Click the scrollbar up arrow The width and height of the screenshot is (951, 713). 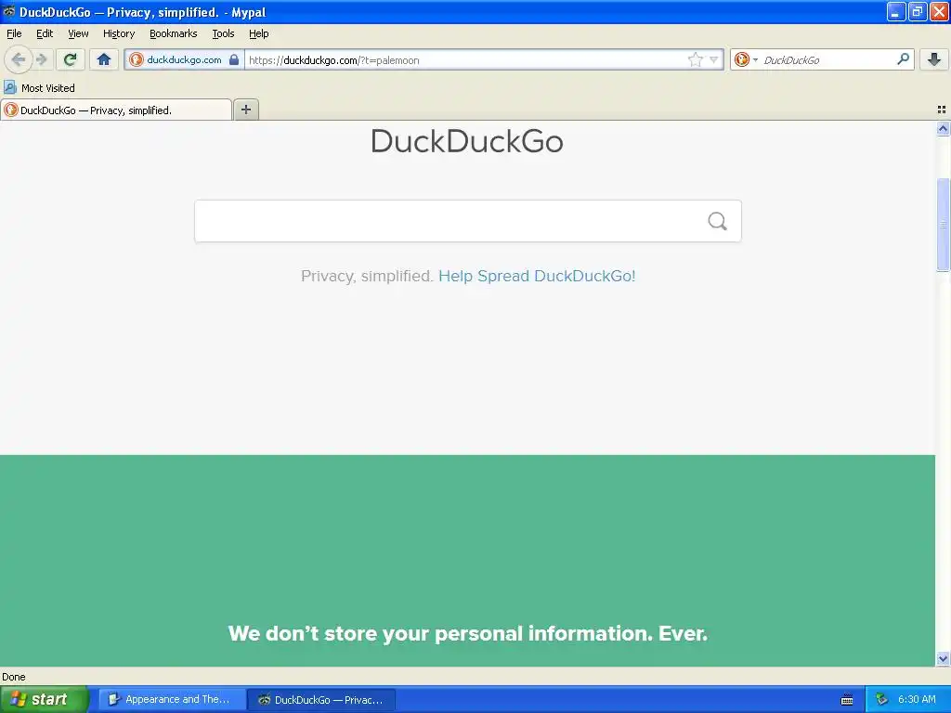pos(943,128)
